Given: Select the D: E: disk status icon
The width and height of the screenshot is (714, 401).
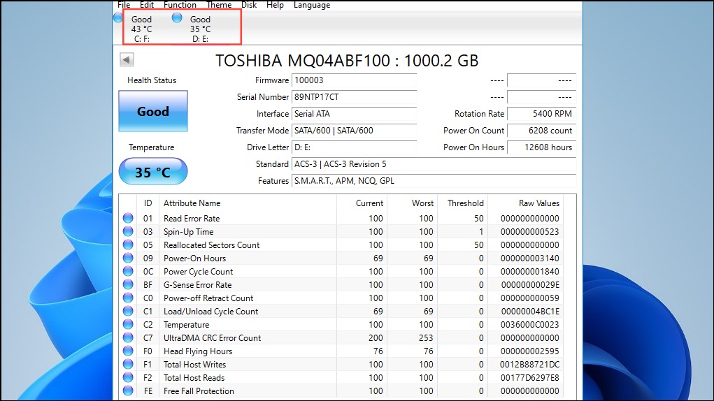Looking at the screenshot, I should pos(177,17).
